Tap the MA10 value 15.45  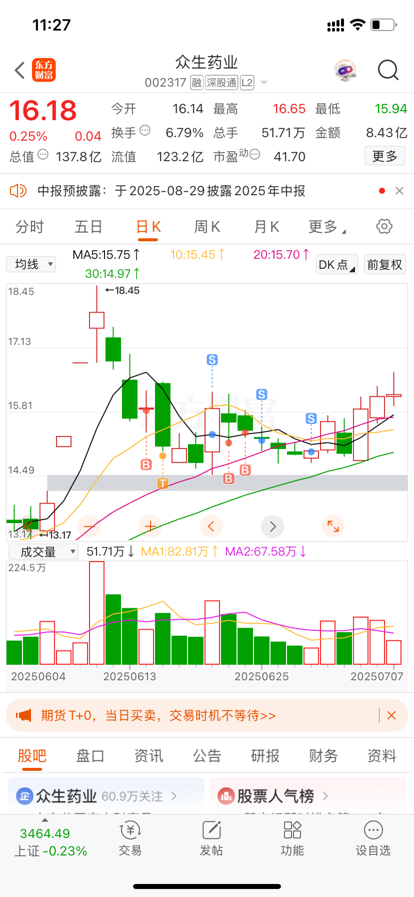click(x=197, y=255)
